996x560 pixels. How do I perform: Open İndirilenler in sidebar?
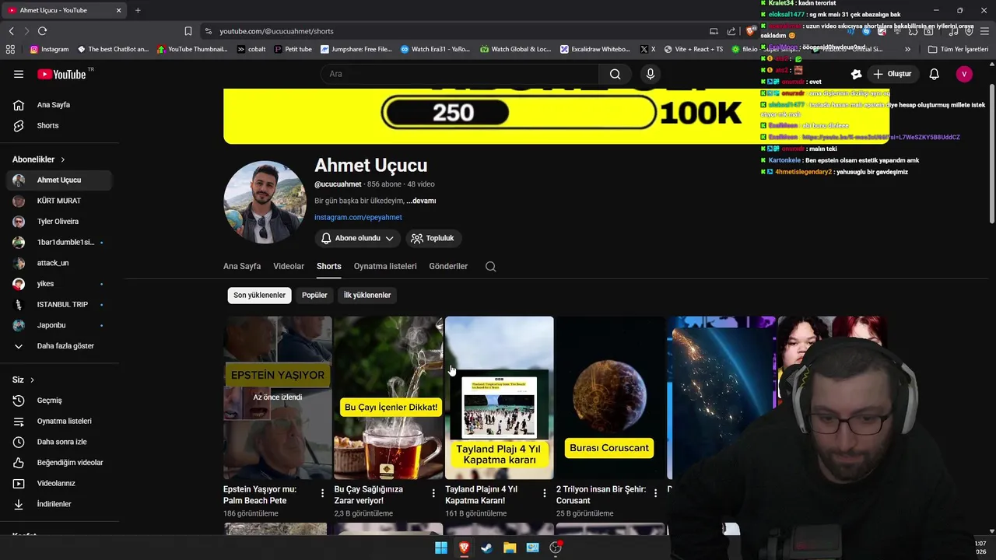tap(54, 504)
